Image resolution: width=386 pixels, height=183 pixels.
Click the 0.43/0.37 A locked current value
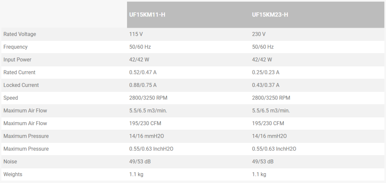(x=266, y=85)
